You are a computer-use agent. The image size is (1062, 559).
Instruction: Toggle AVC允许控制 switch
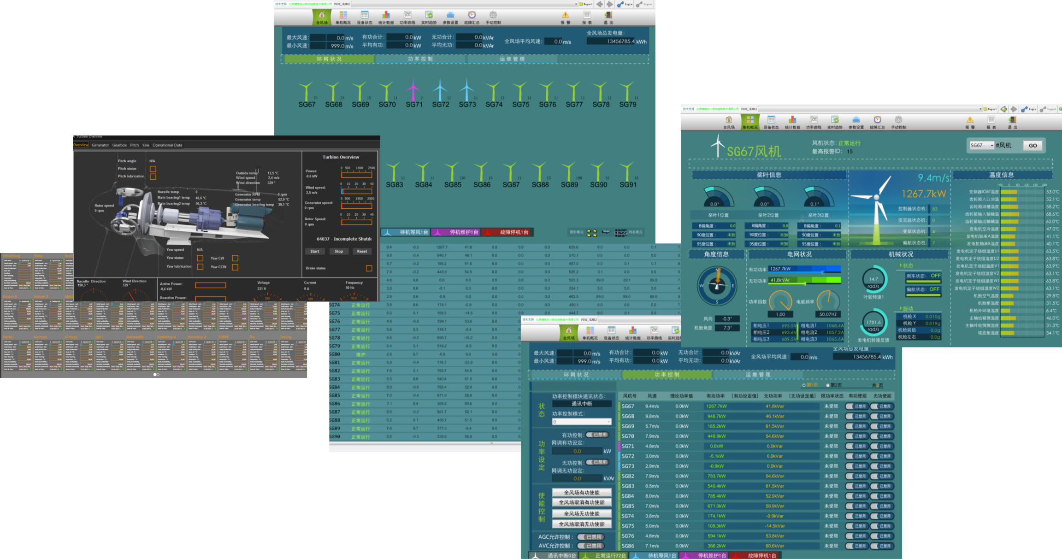click(590, 546)
